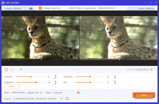Screen dimensions: 159x104
Task: Click the Saturation slider handle
Action: (x=90, y=77)
